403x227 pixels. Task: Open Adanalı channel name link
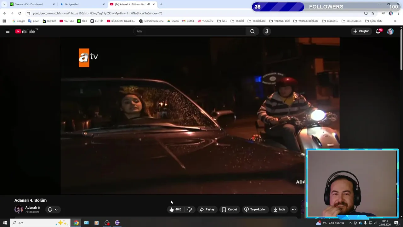(31, 207)
